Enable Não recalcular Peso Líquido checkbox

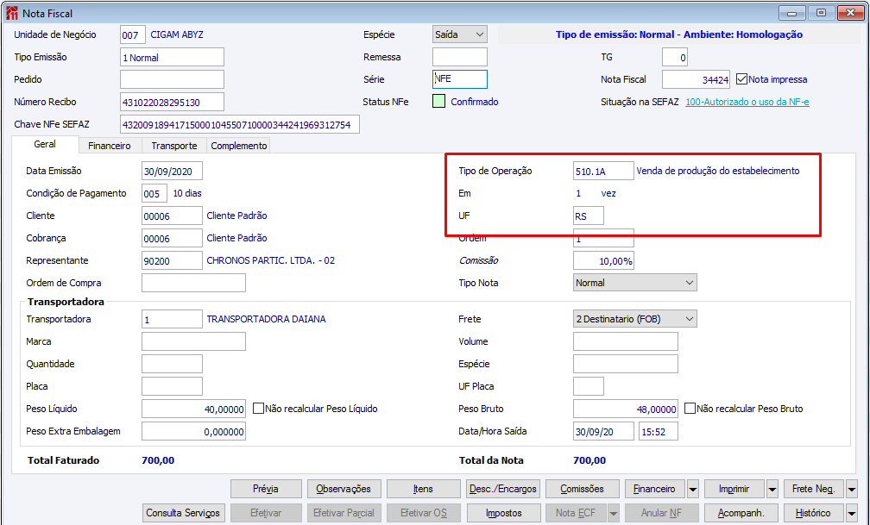258,409
